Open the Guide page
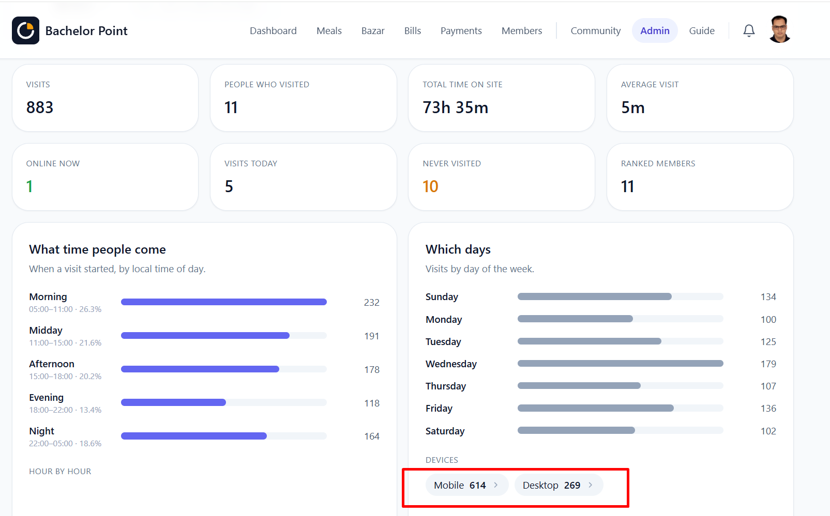The width and height of the screenshot is (830, 516). click(702, 30)
